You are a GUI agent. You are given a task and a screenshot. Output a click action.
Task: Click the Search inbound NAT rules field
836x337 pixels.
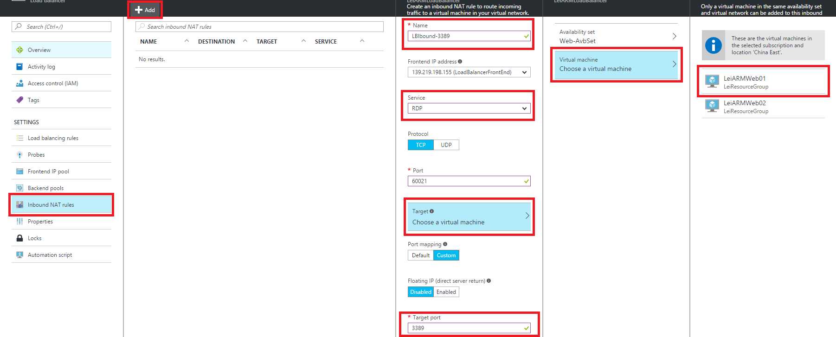259,26
